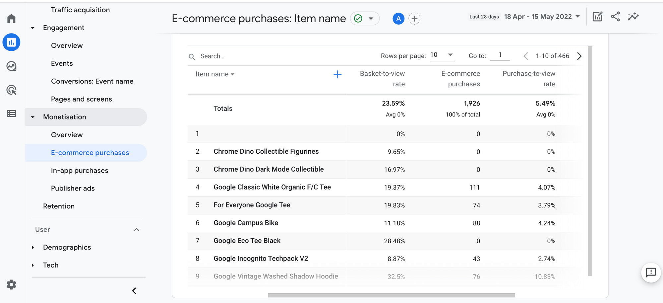This screenshot has height=303, width=663.
Task: Open the Reports bar chart icon
Action: tap(11, 42)
